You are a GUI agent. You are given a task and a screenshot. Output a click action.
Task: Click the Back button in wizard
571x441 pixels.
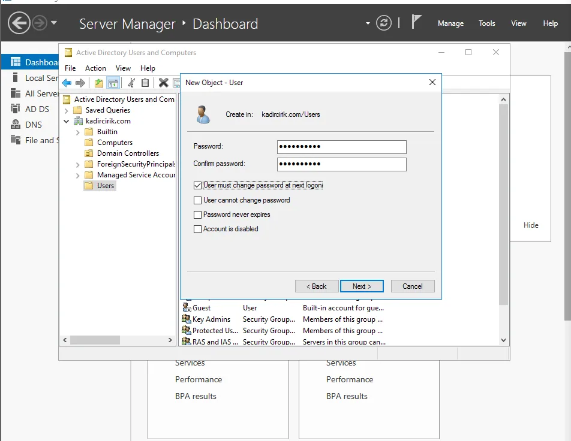tap(317, 286)
